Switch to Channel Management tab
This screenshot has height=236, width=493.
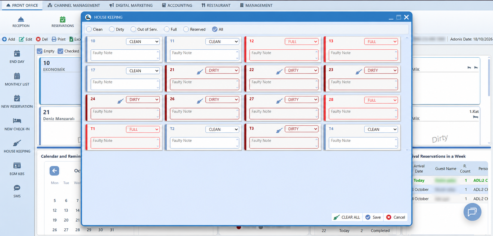pyautogui.click(x=74, y=5)
